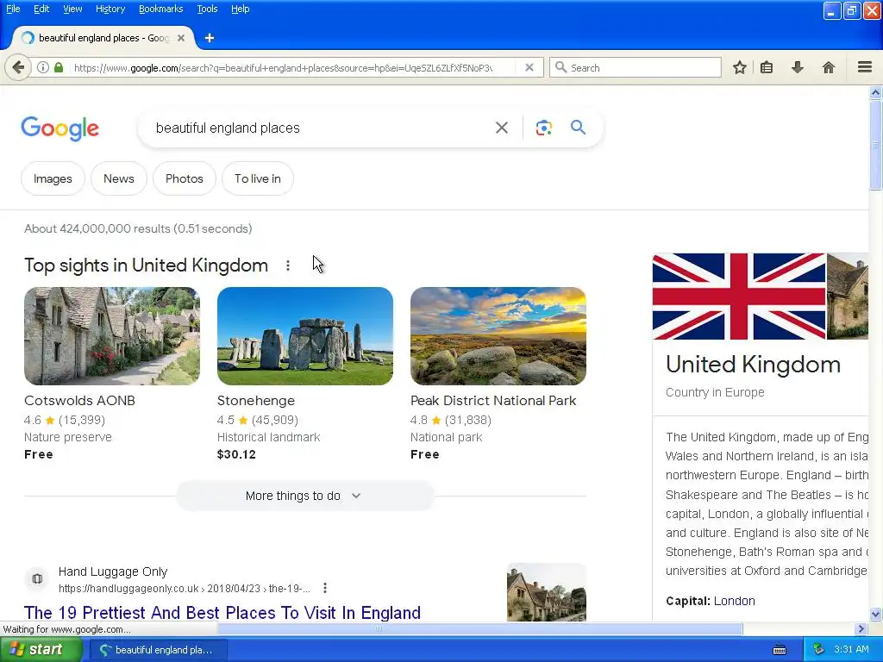This screenshot has height=662, width=883.
Task: Click the magnifier in browser search box
Action: pyautogui.click(x=560, y=67)
